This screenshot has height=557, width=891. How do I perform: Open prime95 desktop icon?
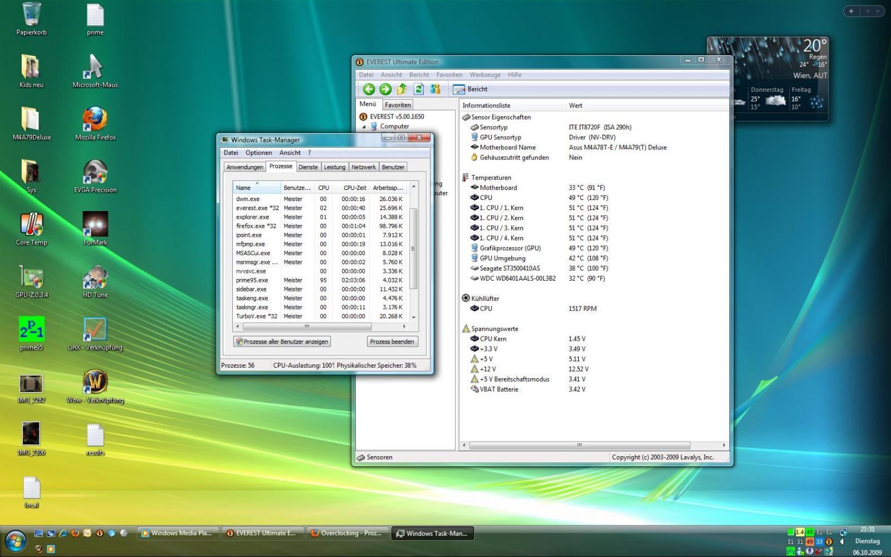pos(31,334)
